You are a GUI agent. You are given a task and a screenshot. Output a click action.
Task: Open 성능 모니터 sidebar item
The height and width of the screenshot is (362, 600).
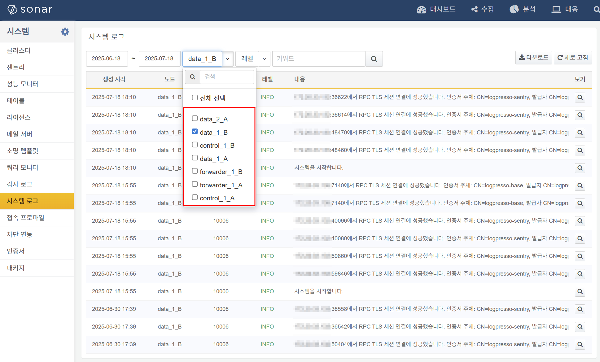point(23,84)
